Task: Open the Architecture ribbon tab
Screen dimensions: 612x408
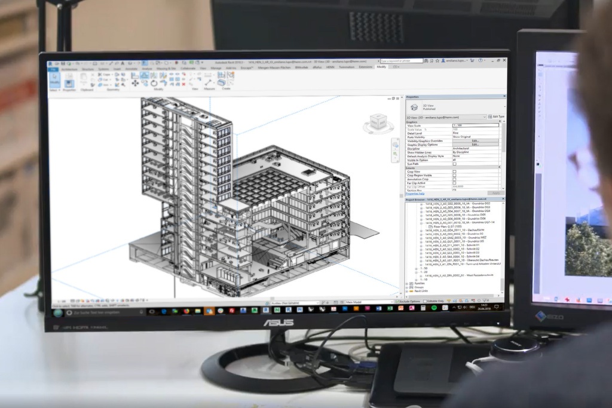Action: pos(69,68)
